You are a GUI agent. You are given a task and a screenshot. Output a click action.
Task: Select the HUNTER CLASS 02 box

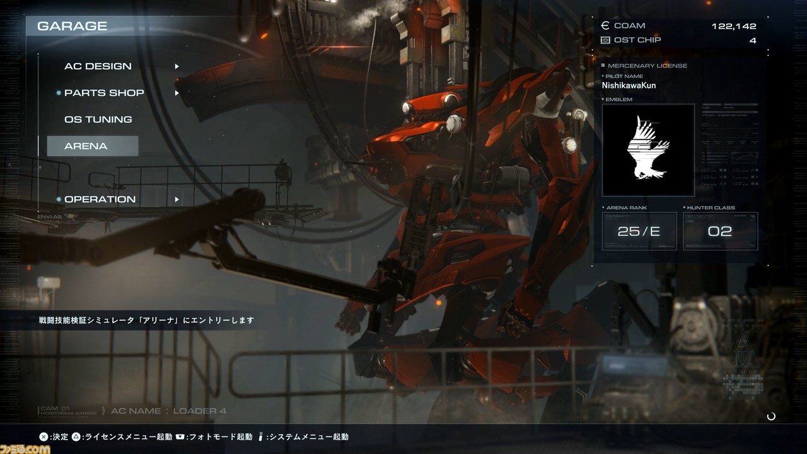point(720,231)
